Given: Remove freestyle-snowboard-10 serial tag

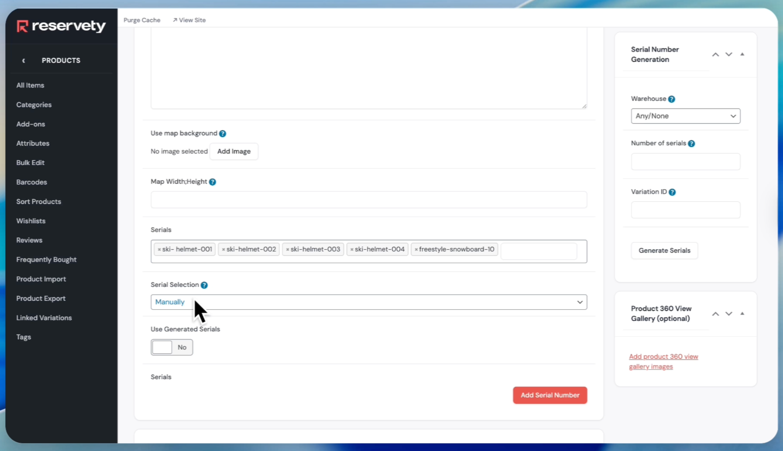Looking at the screenshot, I should (416, 249).
